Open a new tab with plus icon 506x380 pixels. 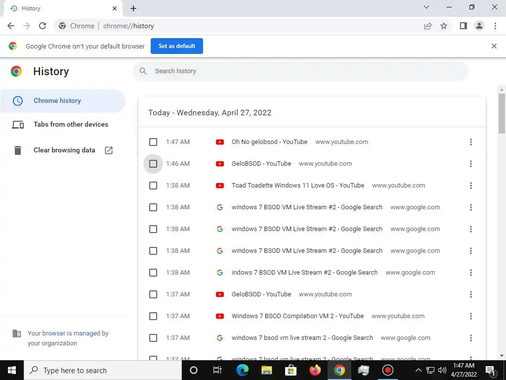tap(133, 8)
